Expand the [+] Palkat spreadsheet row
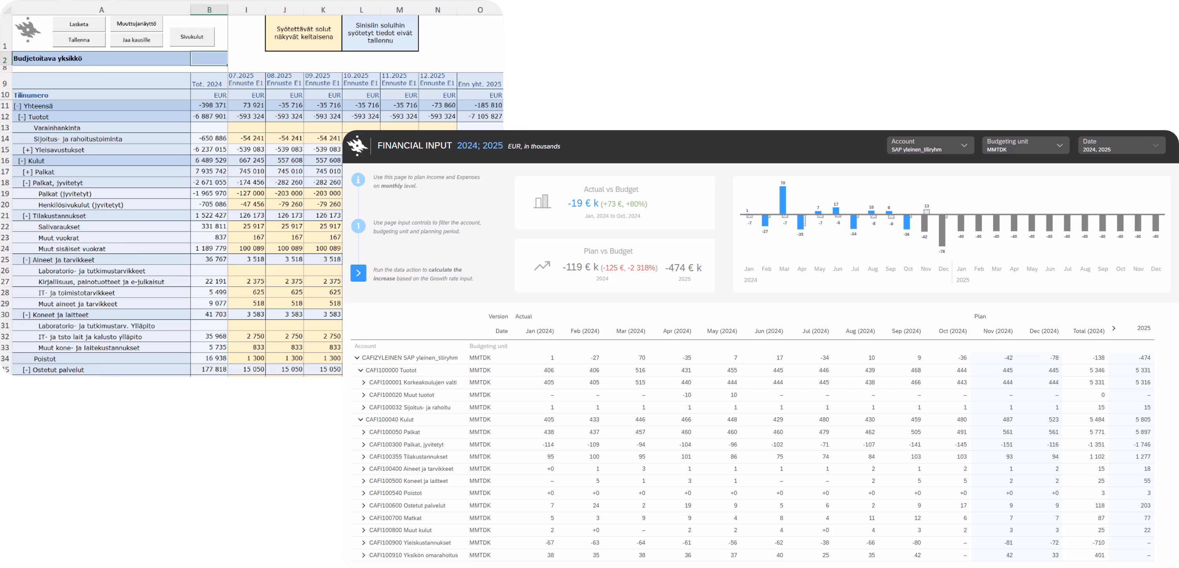 click(x=27, y=172)
